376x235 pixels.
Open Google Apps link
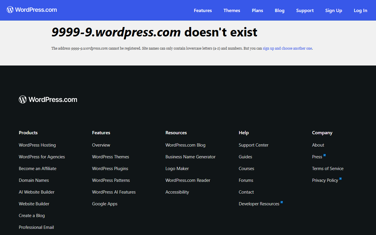click(105, 204)
